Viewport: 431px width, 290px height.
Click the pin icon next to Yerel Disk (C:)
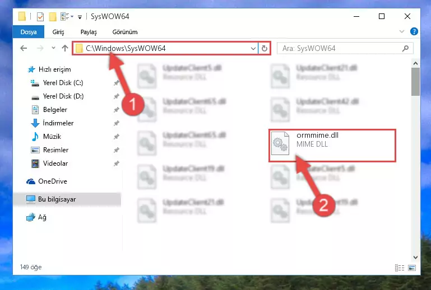[x=116, y=83]
